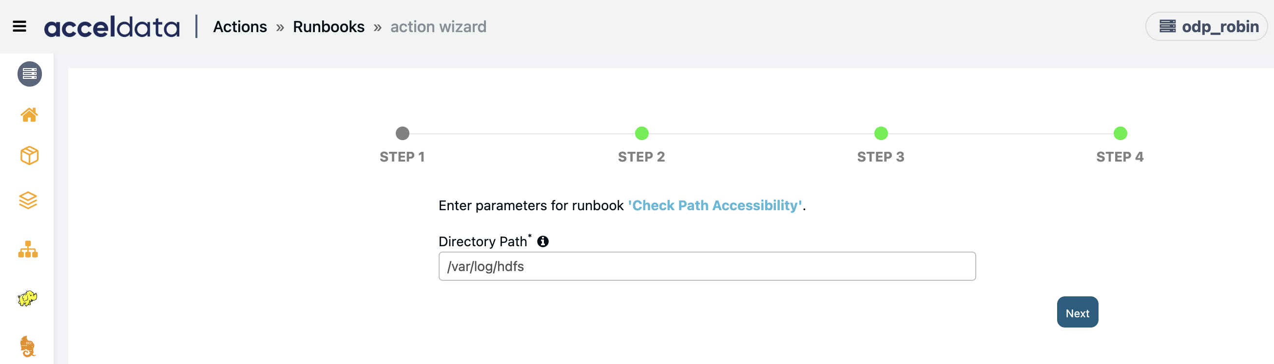Go to the Home sidebar icon
This screenshot has width=1274, height=364.
[x=29, y=114]
